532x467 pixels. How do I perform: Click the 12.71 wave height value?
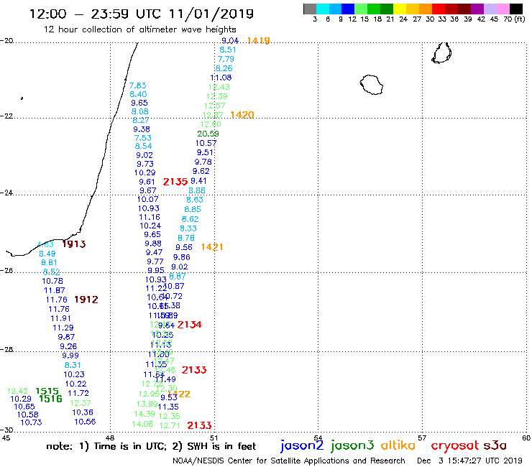169,425
